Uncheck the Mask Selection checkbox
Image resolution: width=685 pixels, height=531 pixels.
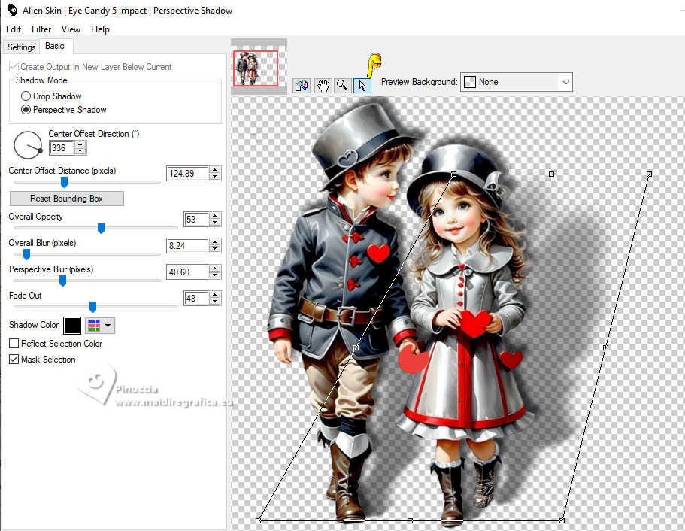[14, 360]
